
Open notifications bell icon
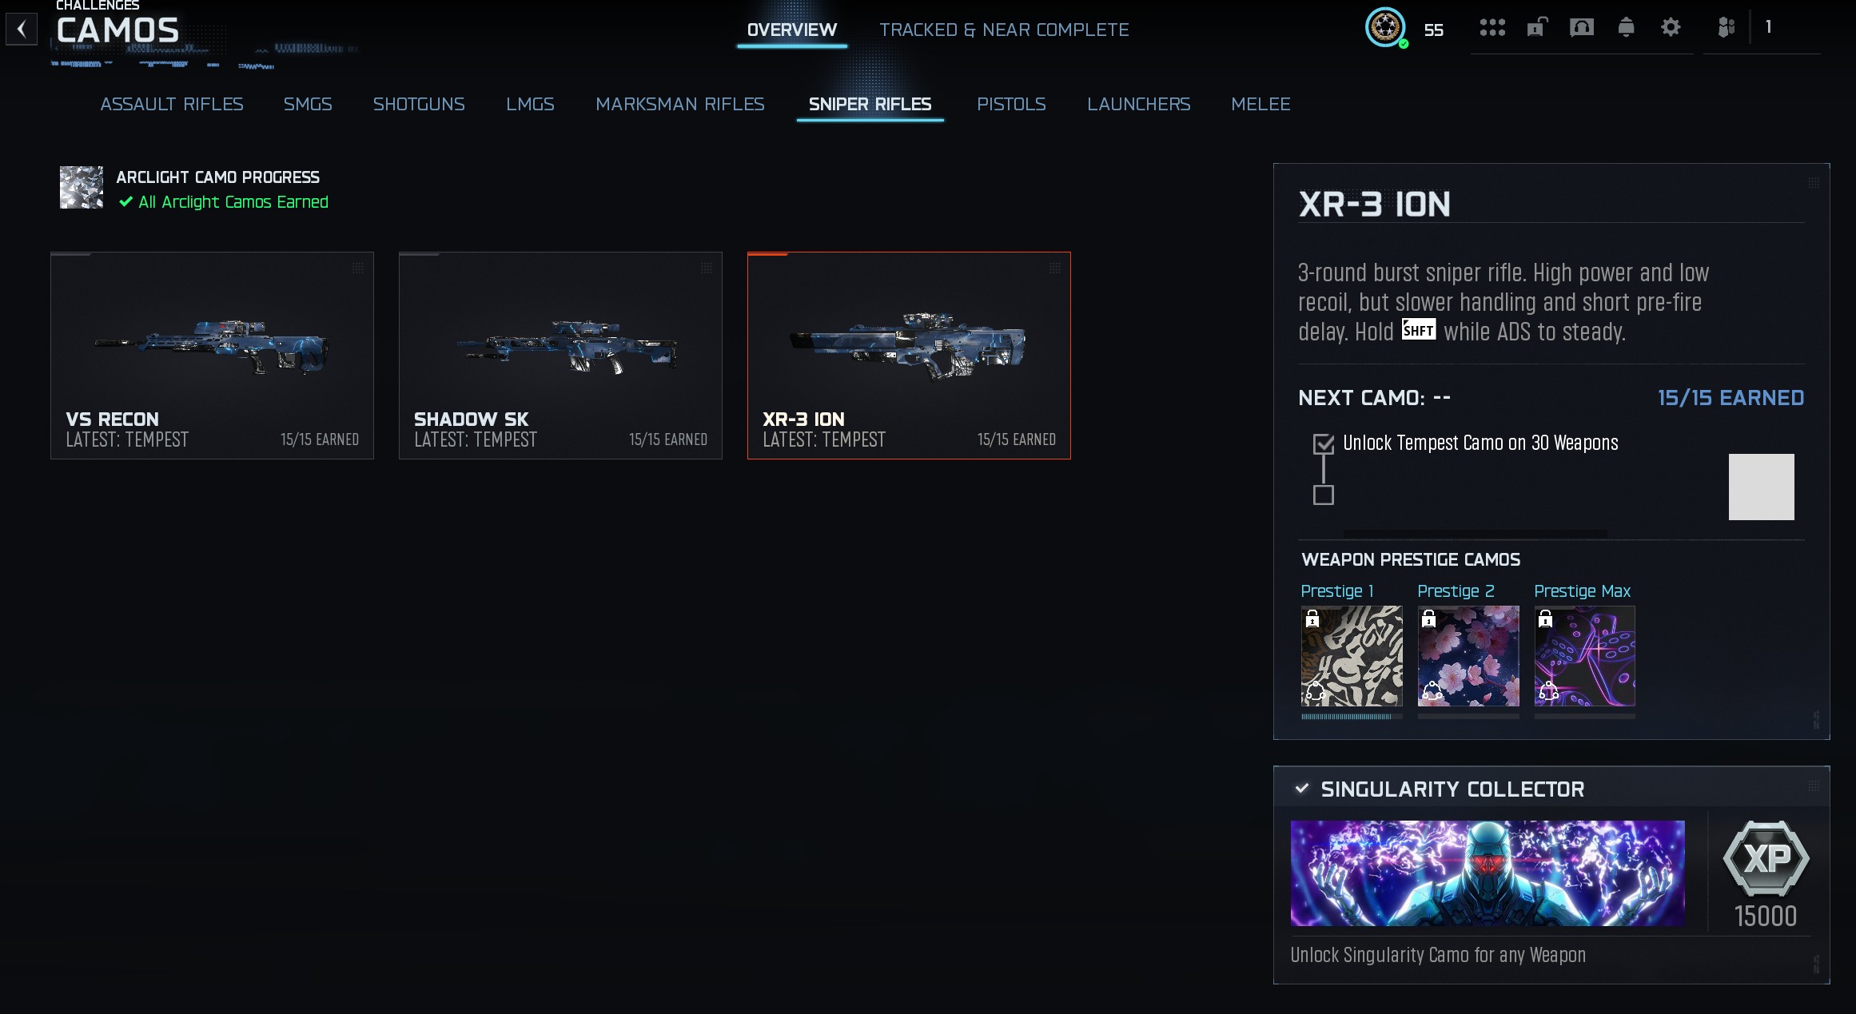[x=1626, y=28]
